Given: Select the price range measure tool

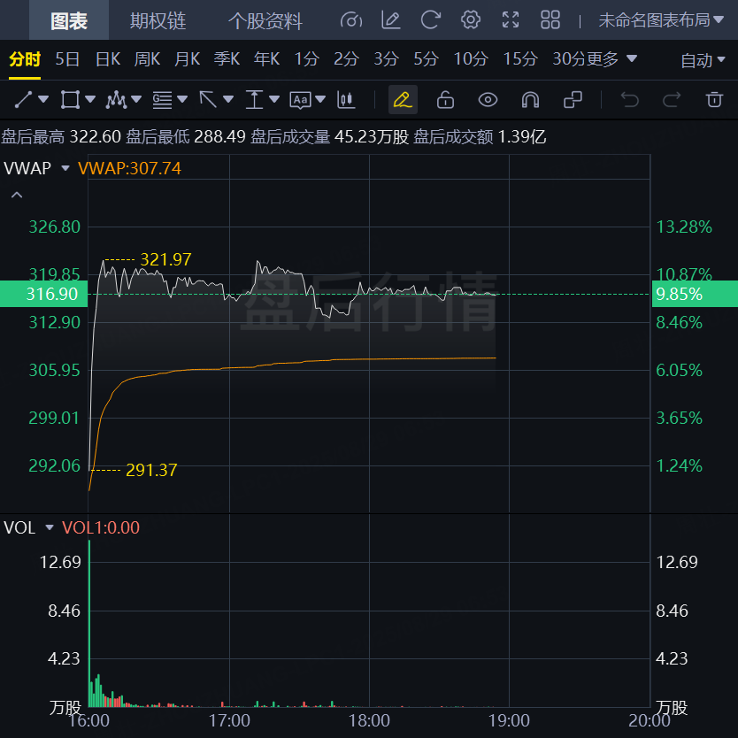Looking at the screenshot, I should [x=254, y=100].
